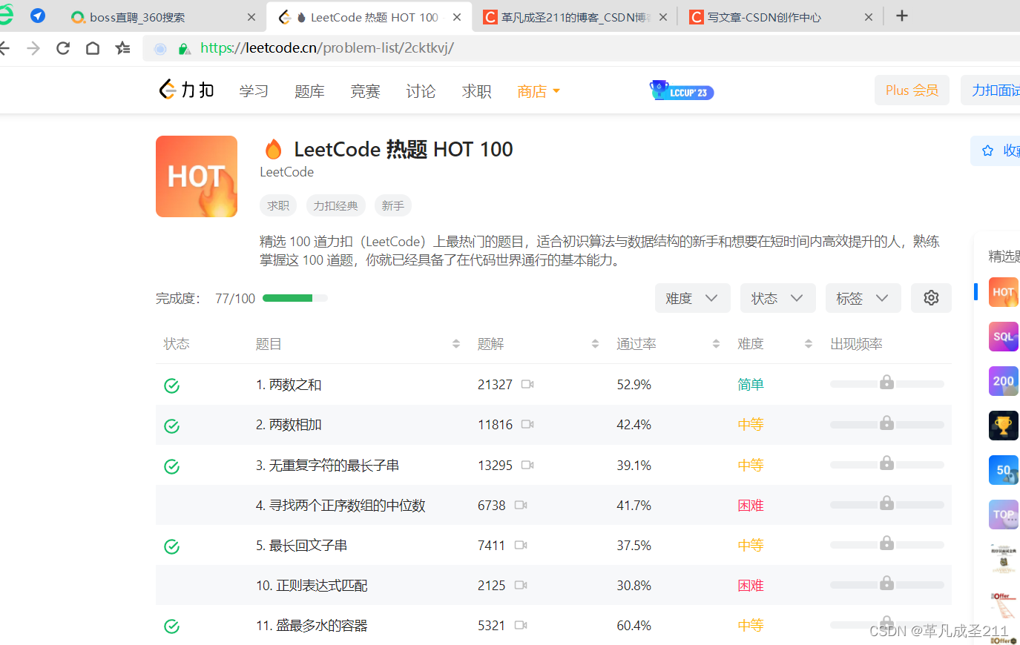Open the HOT list in the sidebar

click(1004, 292)
